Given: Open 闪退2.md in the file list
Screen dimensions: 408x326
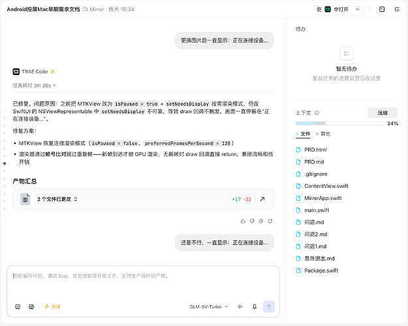Looking at the screenshot, I should click(x=315, y=235).
